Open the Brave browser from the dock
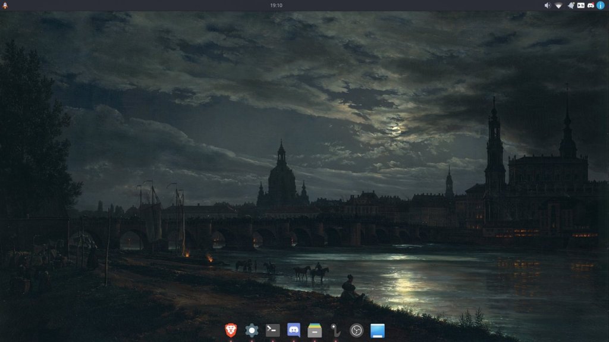Screen dimensions: 609x342 click(x=231, y=330)
